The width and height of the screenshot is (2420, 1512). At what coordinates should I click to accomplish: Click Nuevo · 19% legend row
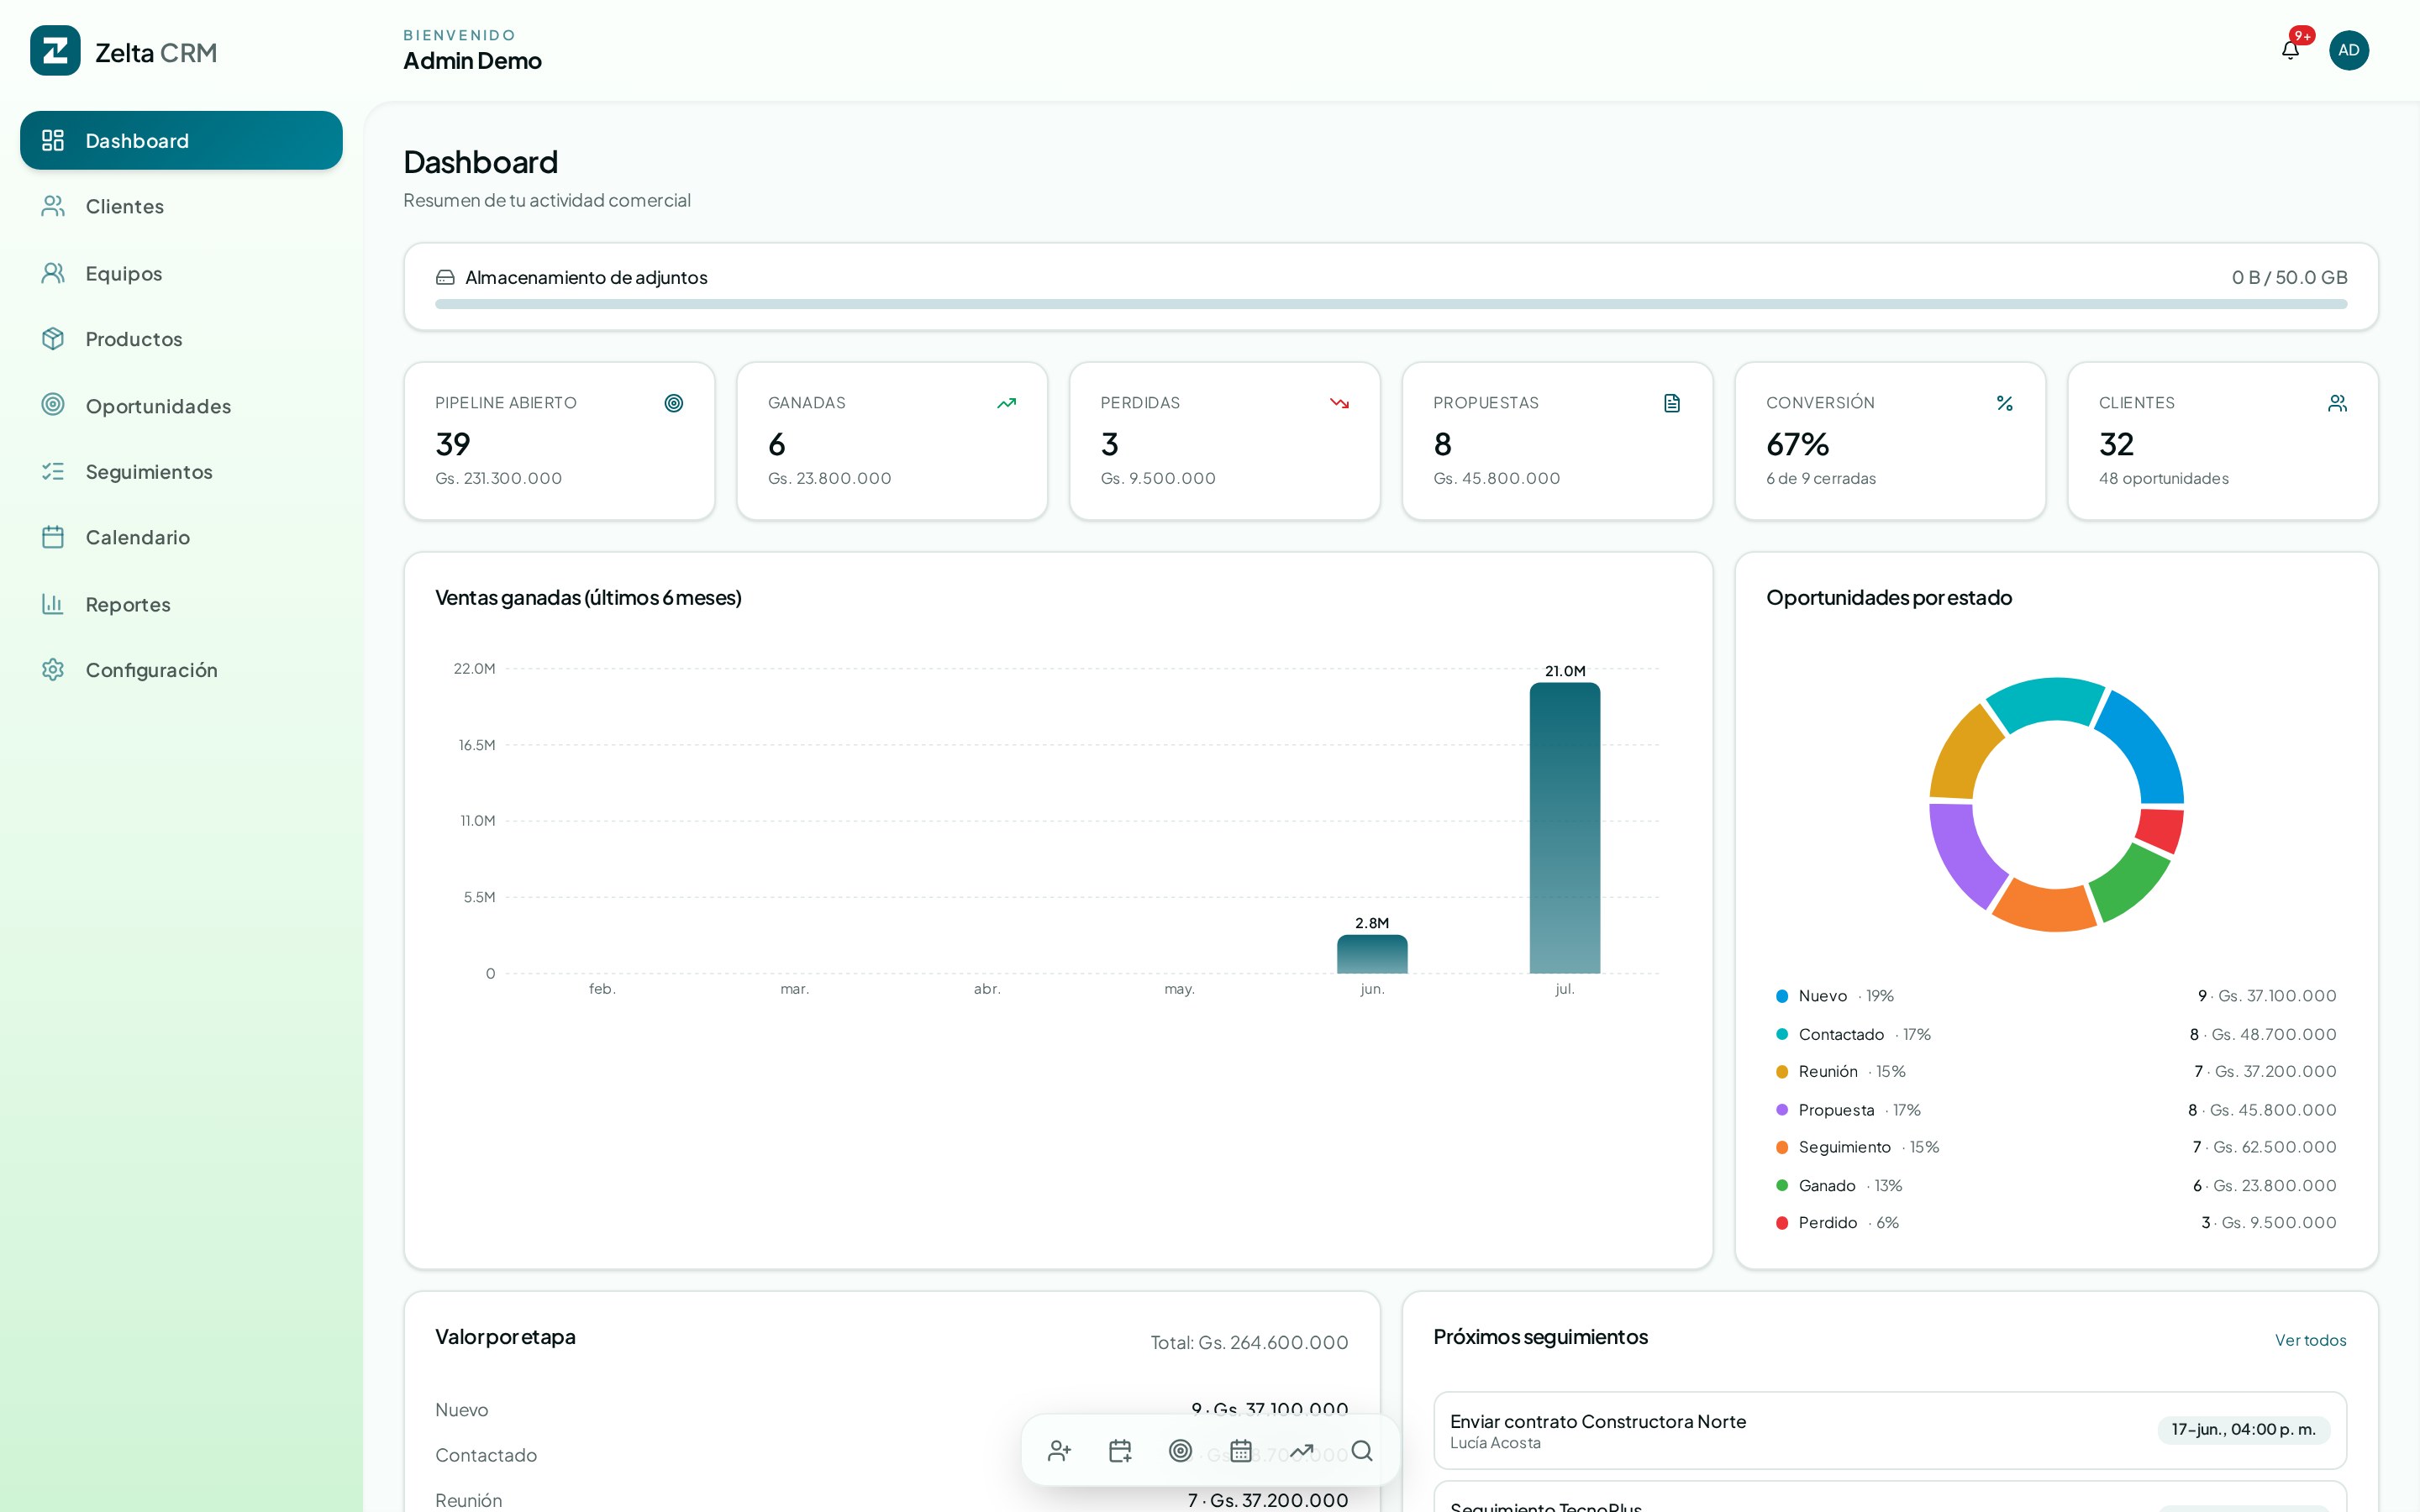[x=2056, y=996]
